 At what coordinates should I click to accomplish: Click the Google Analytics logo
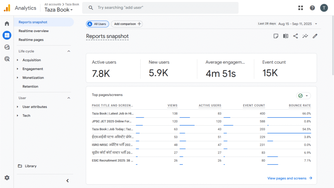(x=7, y=8)
